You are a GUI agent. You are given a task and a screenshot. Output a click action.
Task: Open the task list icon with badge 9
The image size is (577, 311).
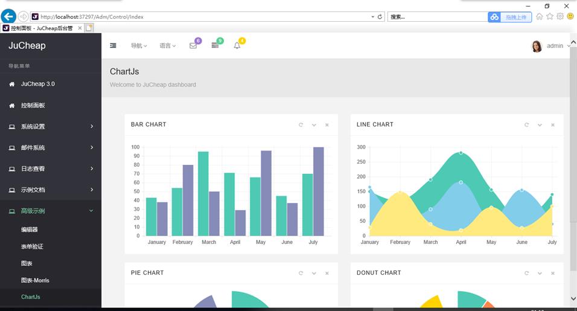point(215,46)
